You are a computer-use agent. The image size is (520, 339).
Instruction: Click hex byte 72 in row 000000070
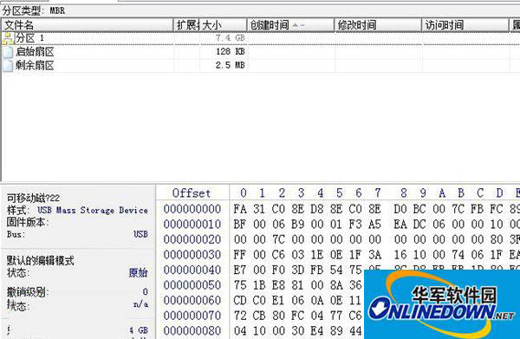[240, 316]
